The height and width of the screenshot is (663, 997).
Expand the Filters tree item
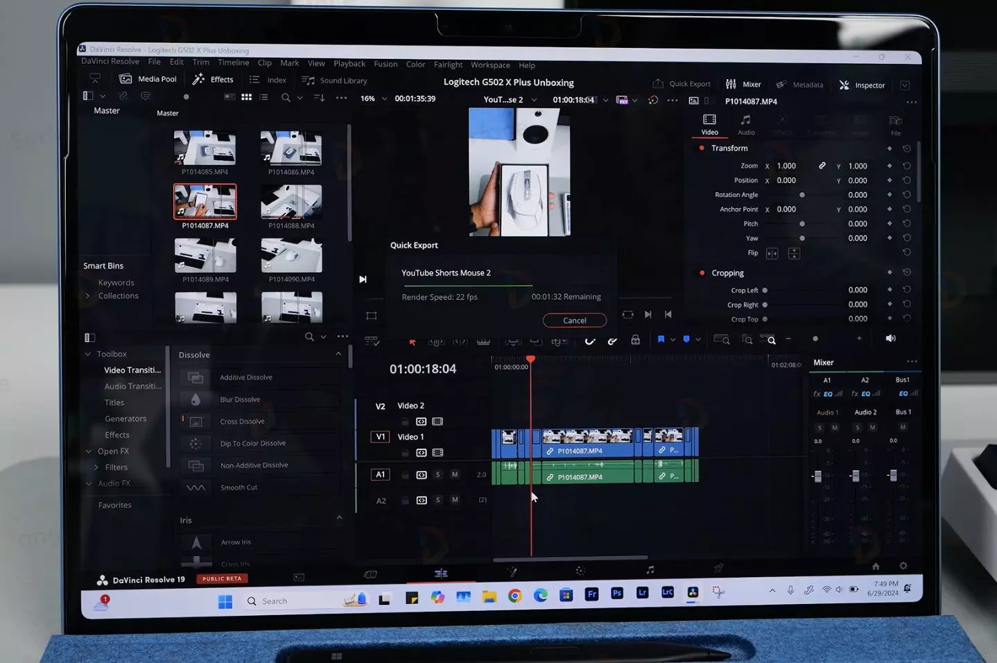pos(96,467)
